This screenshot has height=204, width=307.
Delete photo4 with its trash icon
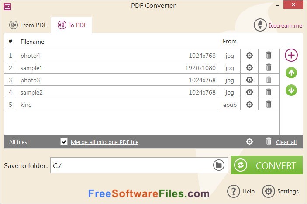pyautogui.click(x=269, y=55)
